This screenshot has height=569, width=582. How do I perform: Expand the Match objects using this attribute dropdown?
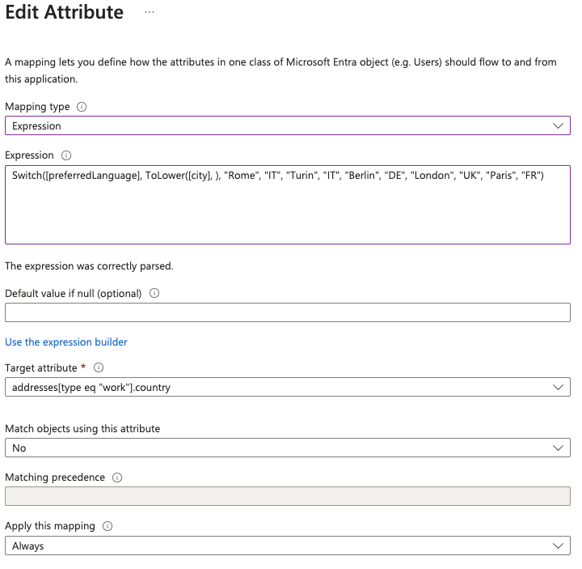[x=288, y=448]
